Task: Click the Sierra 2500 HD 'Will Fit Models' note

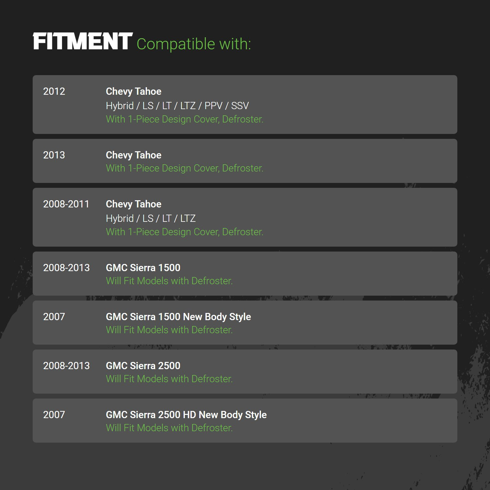Action: [x=169, y=428]
